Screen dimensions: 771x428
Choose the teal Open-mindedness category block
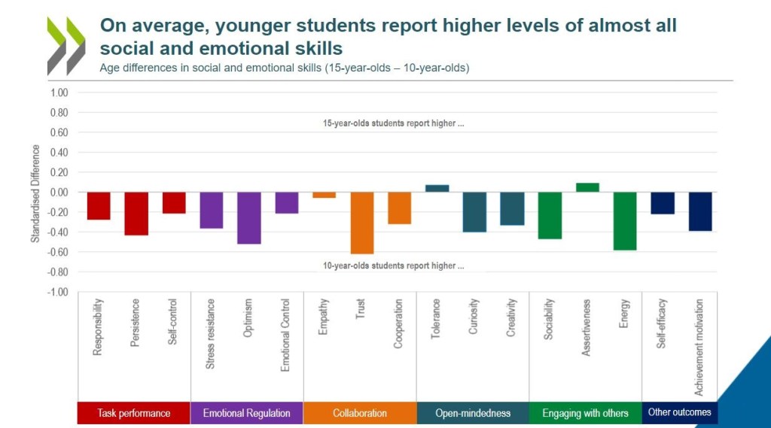click(473, 413)
